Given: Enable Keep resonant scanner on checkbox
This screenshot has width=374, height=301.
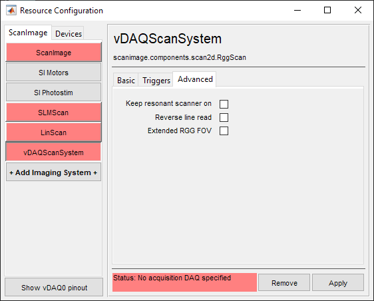Looking at the screenshot, I should [224, 104].
